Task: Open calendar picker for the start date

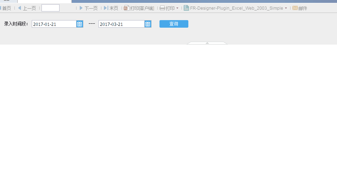Action: (x=80, y=24)
